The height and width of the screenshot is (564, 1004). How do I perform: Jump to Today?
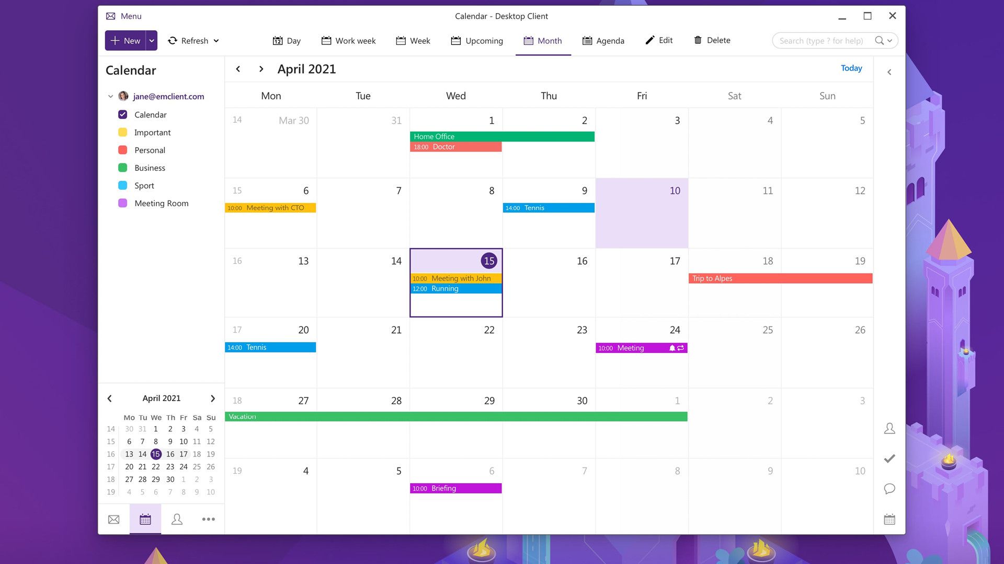(851, 68)
